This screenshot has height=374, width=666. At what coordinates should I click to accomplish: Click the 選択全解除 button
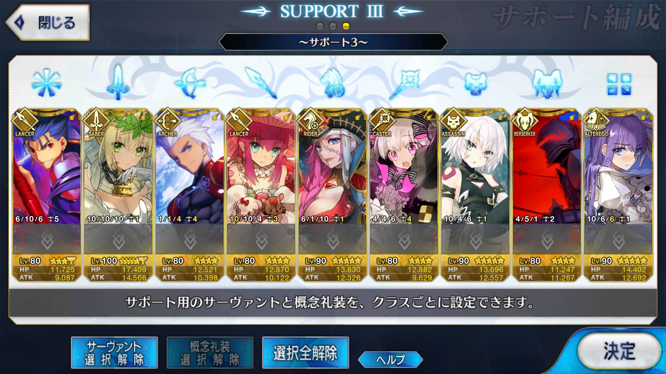pos(306,353)
